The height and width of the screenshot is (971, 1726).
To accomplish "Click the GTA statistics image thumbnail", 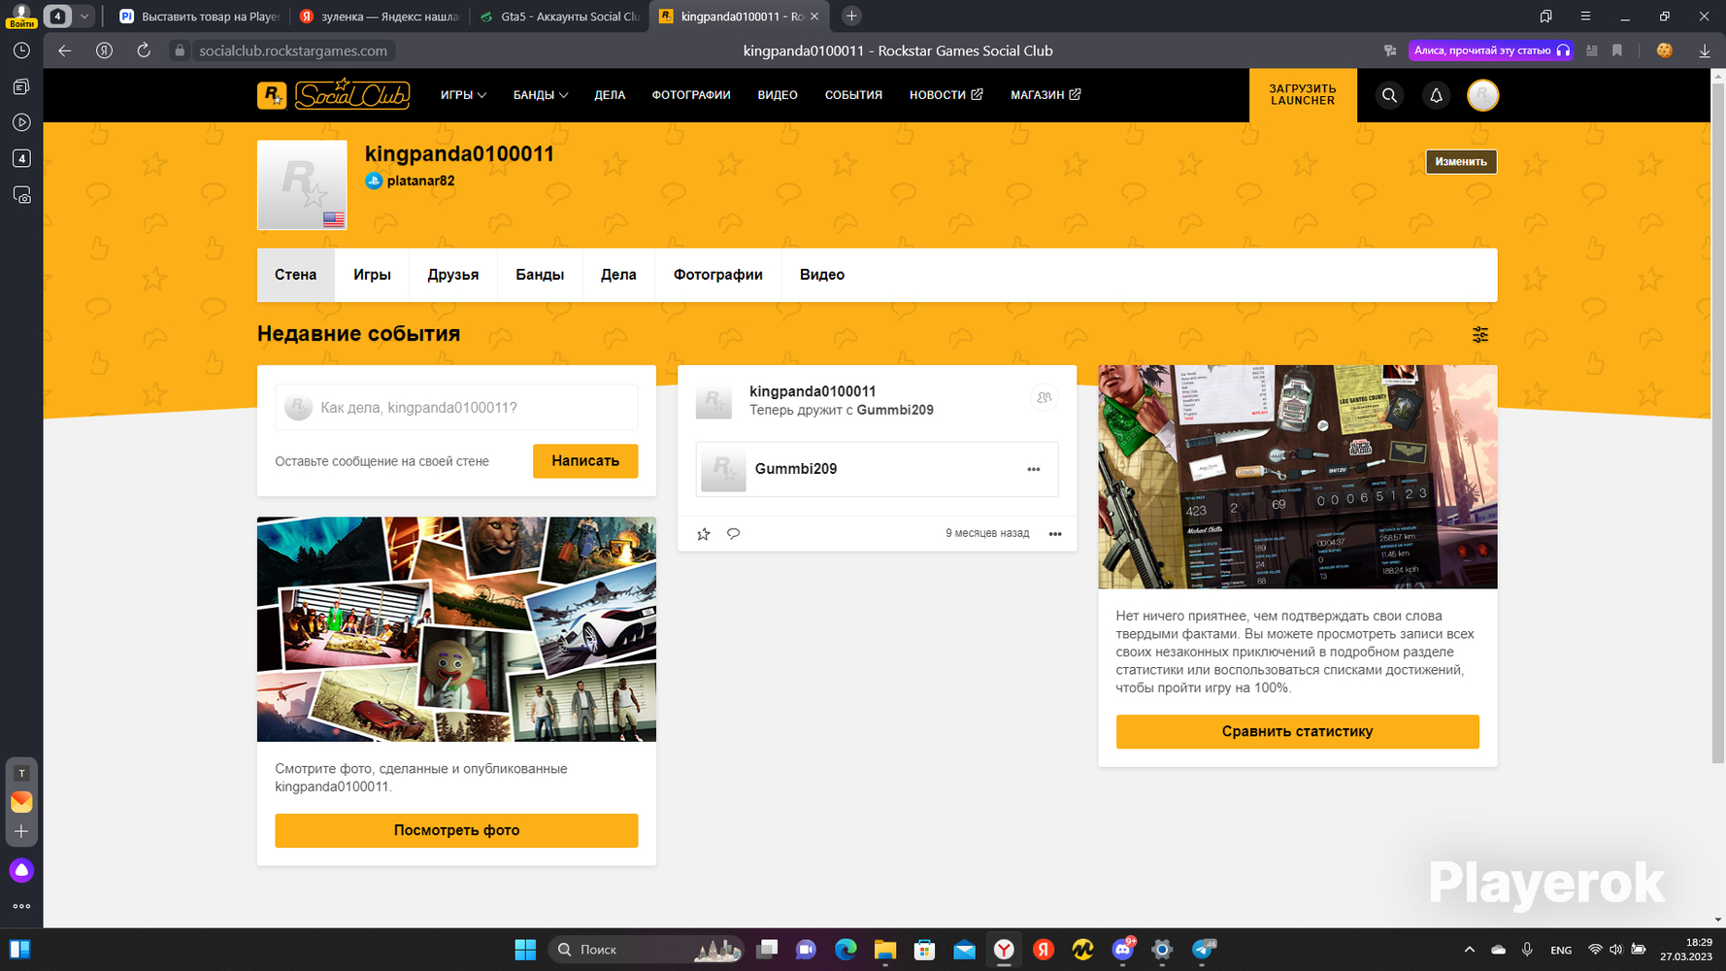I will pyautogui.click(x=1297, y=477).
